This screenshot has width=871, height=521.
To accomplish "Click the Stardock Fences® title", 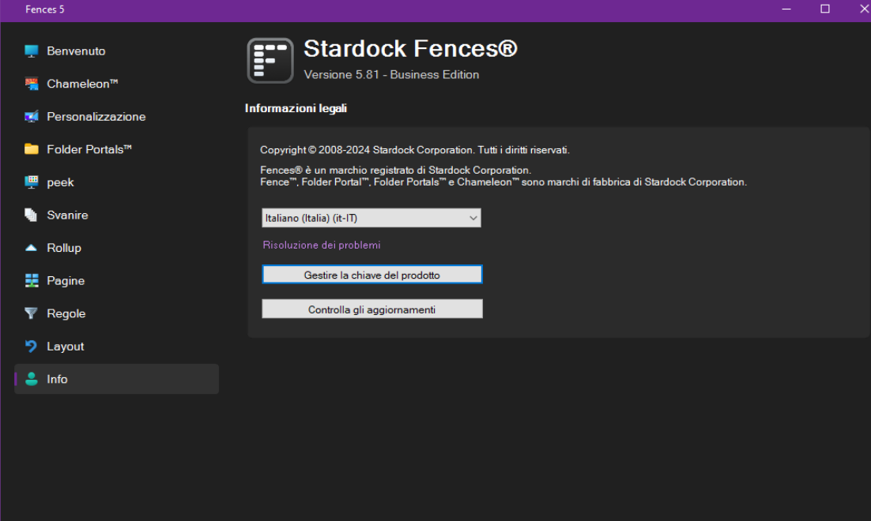I will (x=410, y=49).
